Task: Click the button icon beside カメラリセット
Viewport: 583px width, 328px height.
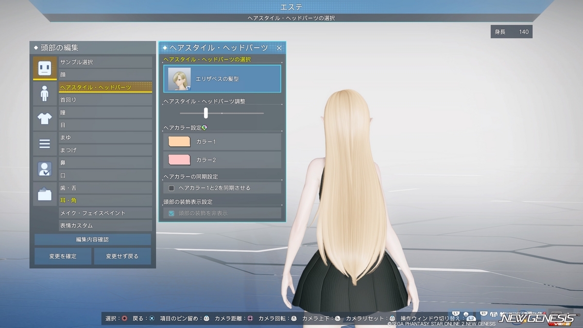Action: click(392, 319)
